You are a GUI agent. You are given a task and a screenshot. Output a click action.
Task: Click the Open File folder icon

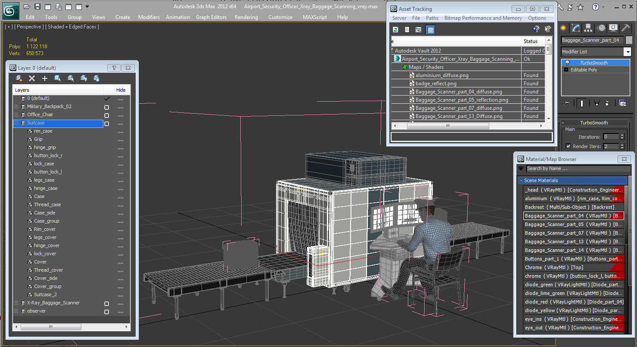click(x=27, y=6)
